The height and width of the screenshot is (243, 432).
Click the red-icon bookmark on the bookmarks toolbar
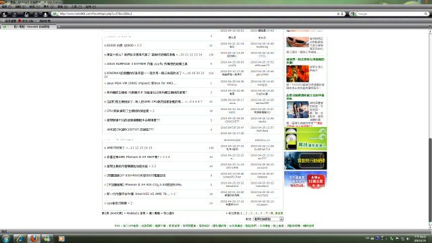point(26,21)
